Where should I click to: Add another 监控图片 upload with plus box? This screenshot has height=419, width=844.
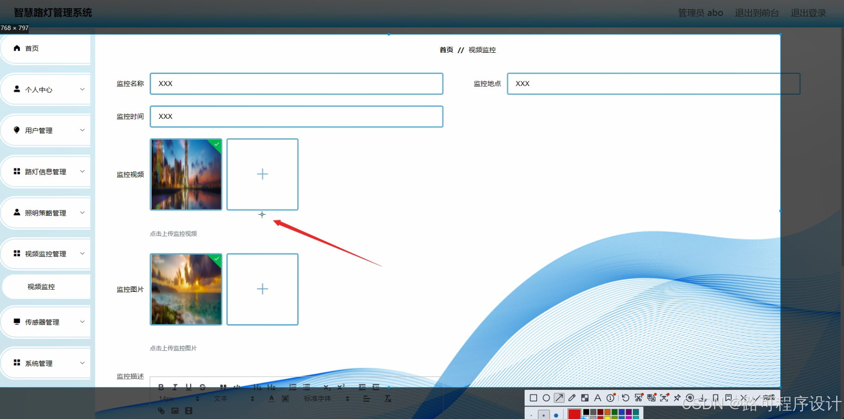click(x=263, y=289)
